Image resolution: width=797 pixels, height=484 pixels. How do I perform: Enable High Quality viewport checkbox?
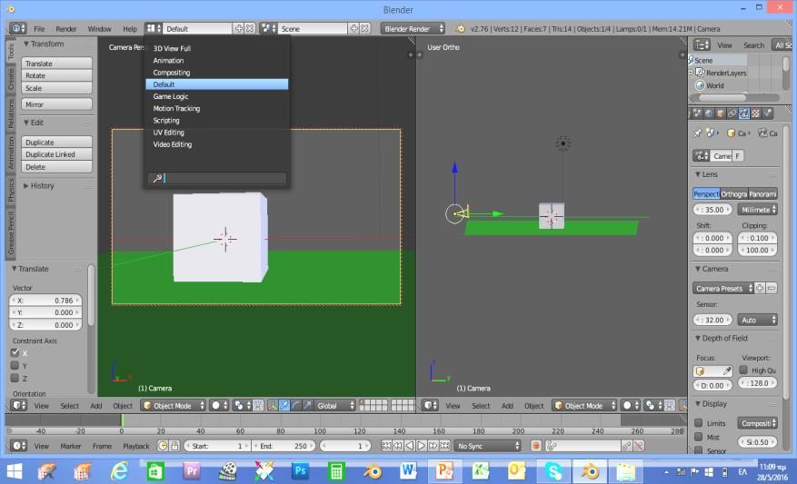pyautogui.click(x=743, y=370)
